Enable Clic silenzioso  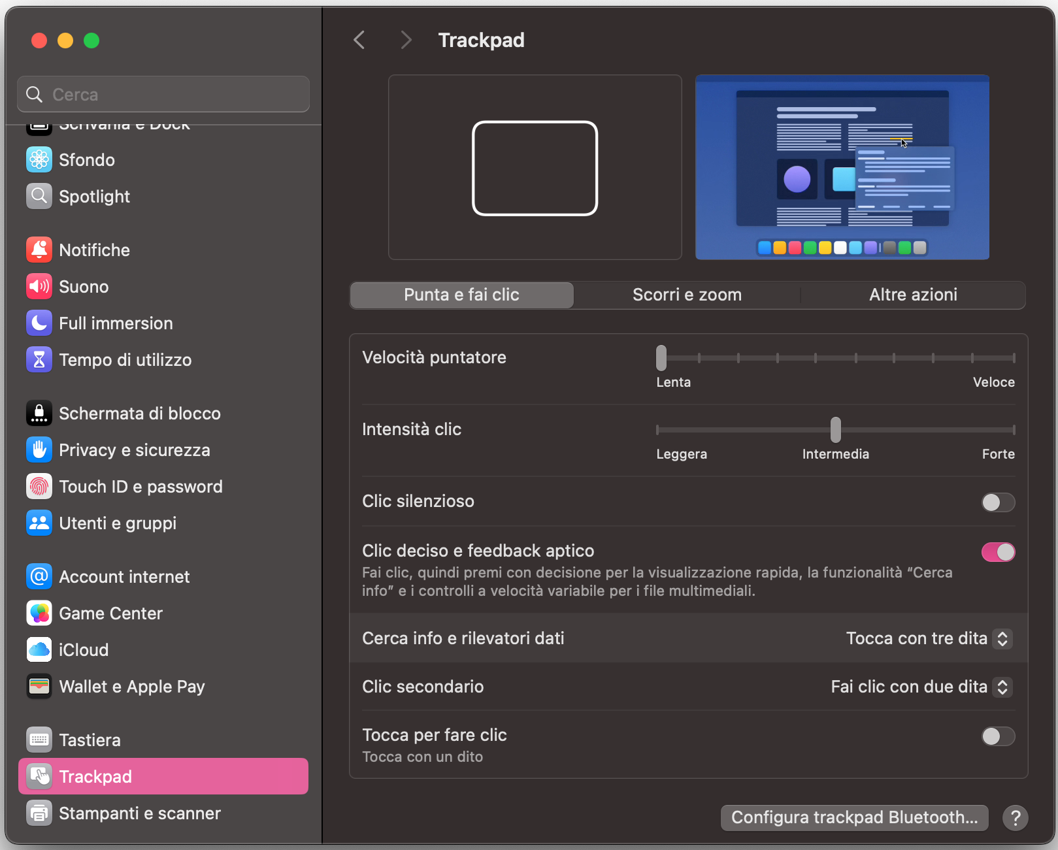[x=998, y=502]
